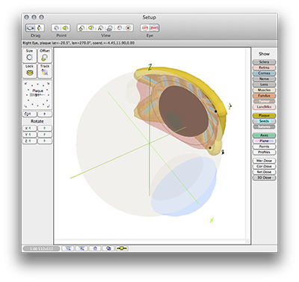299x282 pixels.
Task: Toggle Profiles display
Action: click(264, 152)
